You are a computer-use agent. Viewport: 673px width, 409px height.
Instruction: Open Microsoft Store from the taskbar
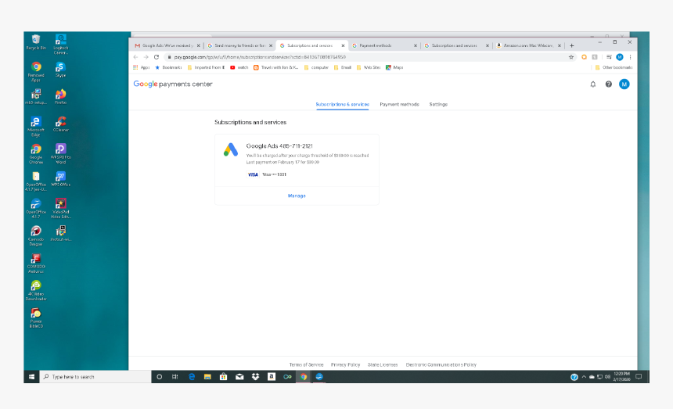223,377
